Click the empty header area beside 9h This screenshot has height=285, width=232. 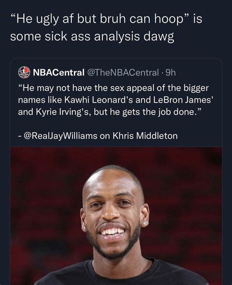point(199,73)
